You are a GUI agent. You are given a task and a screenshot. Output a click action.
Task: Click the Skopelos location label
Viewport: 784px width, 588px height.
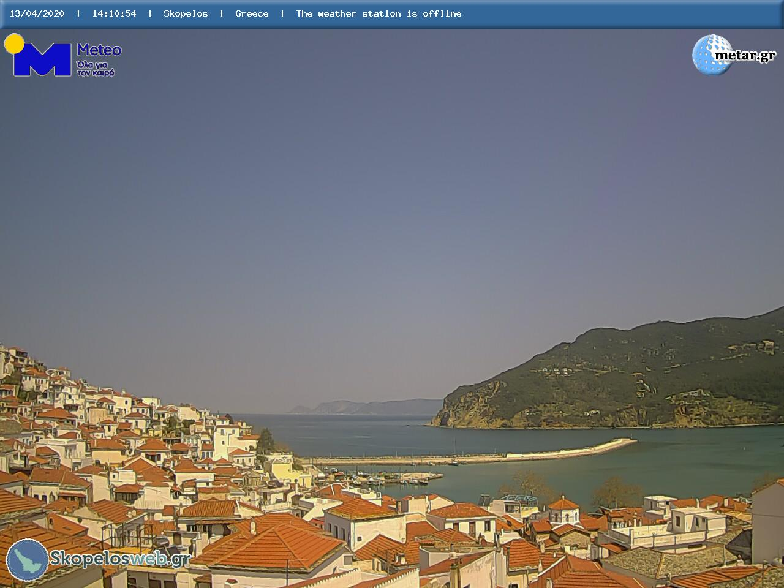186,13
